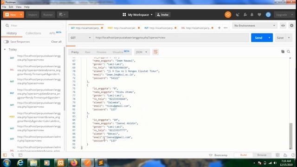Open XAMPP icon in taskbar
The image size is (297, 167).
coord(60,163)
